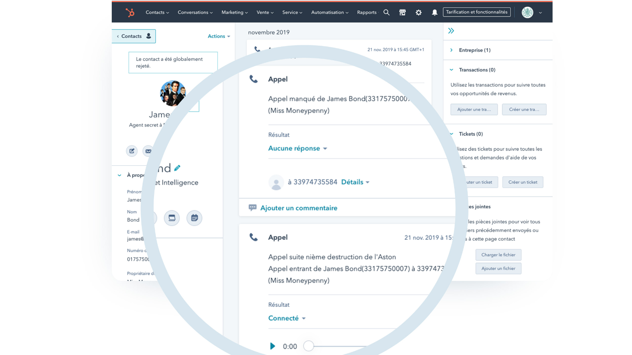Collapse right sidebar with double chevron
Screen dimensions: 632x355
click(451, 31)
